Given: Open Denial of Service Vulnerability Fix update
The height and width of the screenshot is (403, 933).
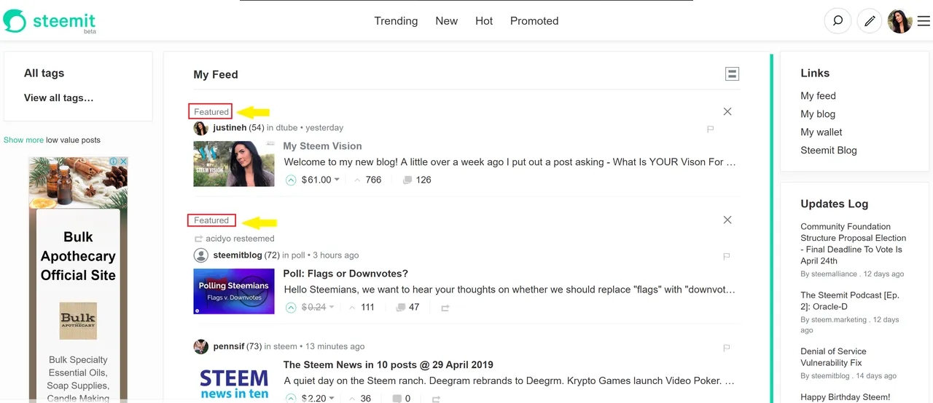Looking at the screenshot, I should point(833,356).
